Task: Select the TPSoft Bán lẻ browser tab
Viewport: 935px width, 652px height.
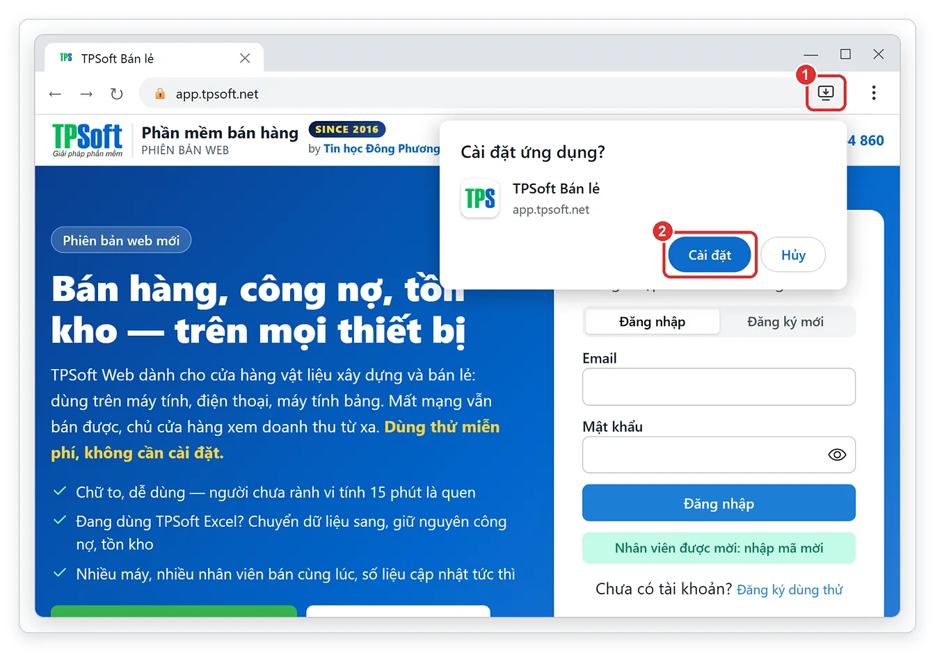Action: point(154,58)
